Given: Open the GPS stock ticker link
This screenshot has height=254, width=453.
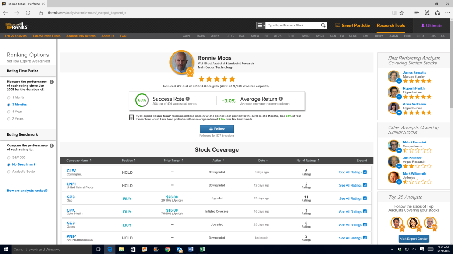Looking at the screenshot, I should [x=70, y=197].
